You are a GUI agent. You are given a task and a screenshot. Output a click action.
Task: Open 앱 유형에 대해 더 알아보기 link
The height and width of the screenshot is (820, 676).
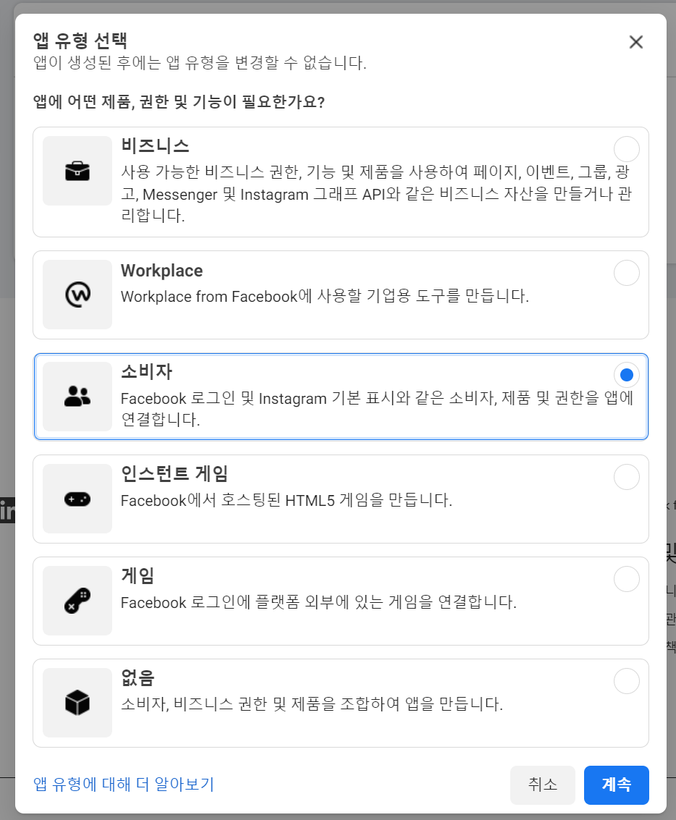pos(123,785)
